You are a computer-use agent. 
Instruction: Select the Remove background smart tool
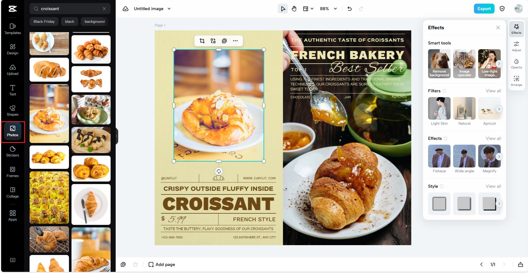[439, 63]
